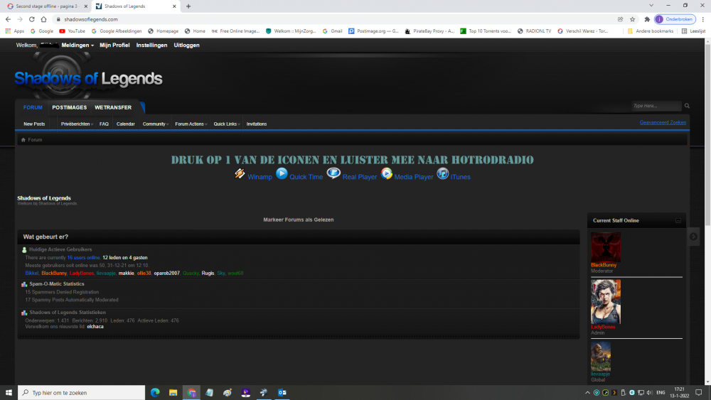Viewport: 711px width, 400px height.
Task: Click the Winamp radio stream icon
Action: 240,174
